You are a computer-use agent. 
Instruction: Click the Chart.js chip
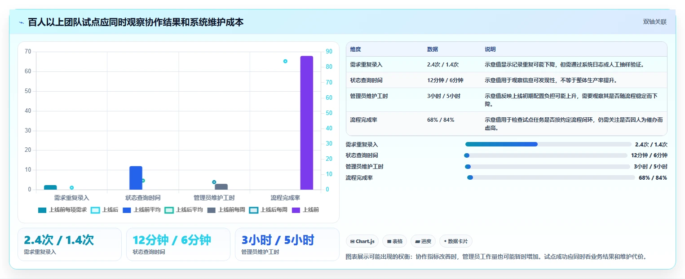(362, 241)
